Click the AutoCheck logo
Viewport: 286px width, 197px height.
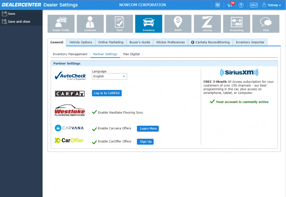click(x=70, y=76)
